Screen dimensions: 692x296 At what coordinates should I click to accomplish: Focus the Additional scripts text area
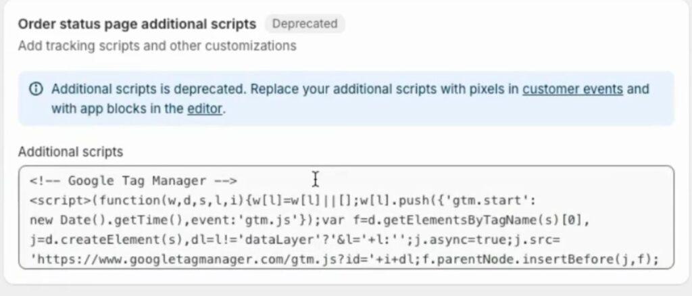pos(346,218)
